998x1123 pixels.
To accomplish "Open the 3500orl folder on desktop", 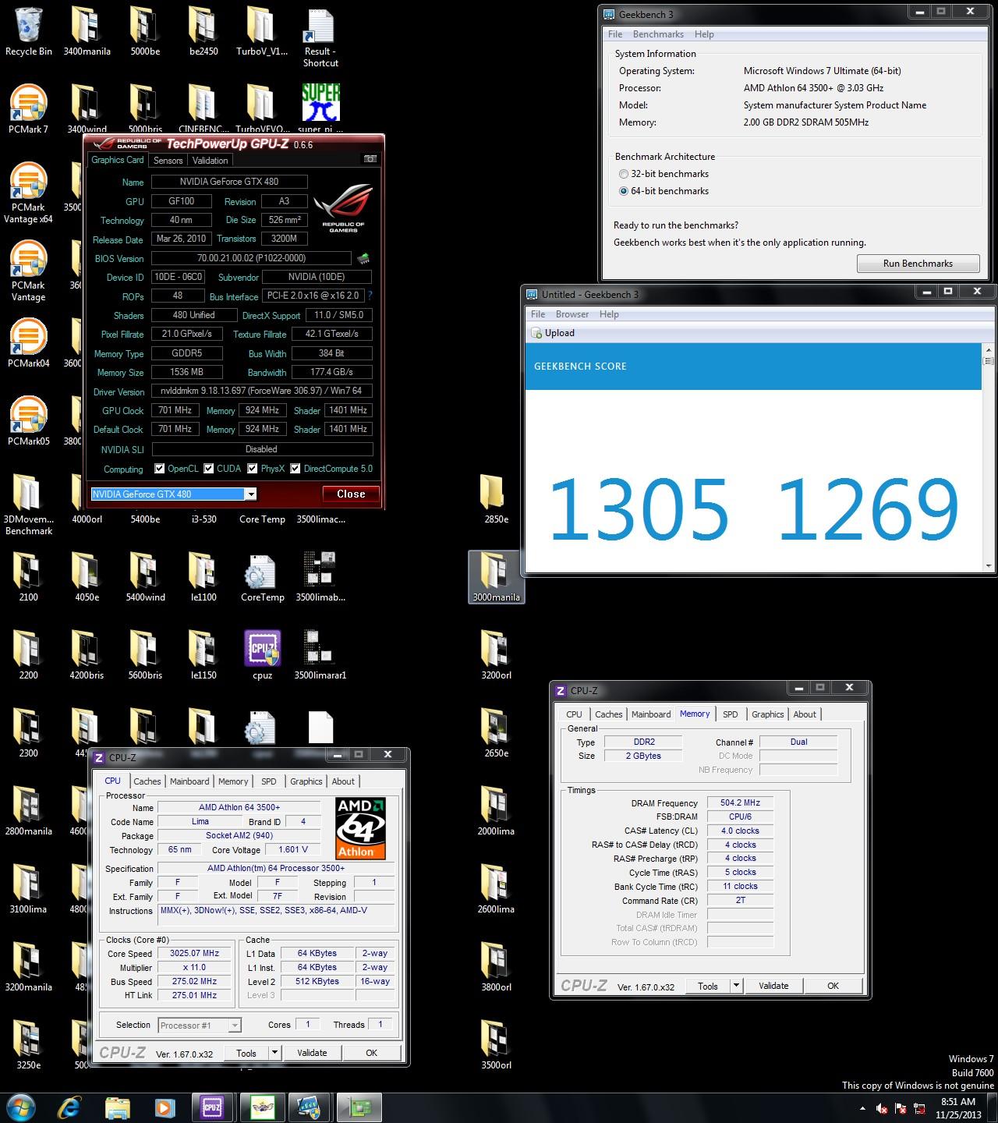I will [x=496, y=1045].
